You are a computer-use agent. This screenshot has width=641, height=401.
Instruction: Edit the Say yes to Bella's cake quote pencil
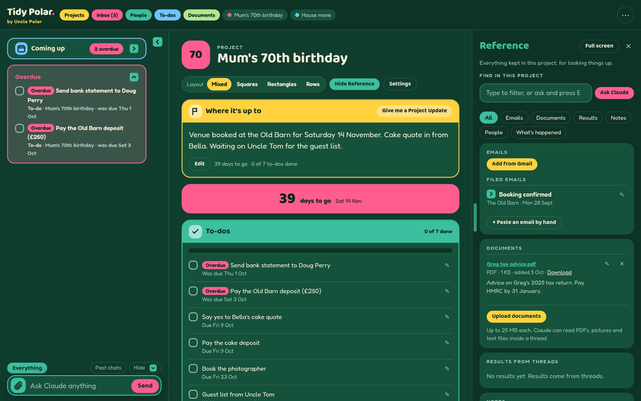click(447, 317)
